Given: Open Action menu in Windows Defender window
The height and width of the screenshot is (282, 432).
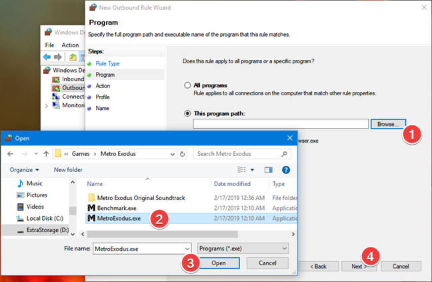Looking at the screenshot, I should (x=70, y=45).
